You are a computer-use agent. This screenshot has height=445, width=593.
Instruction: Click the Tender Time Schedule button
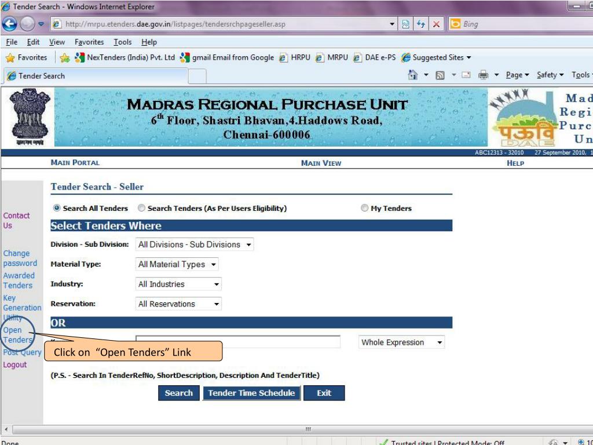click(x=251, y=393)
